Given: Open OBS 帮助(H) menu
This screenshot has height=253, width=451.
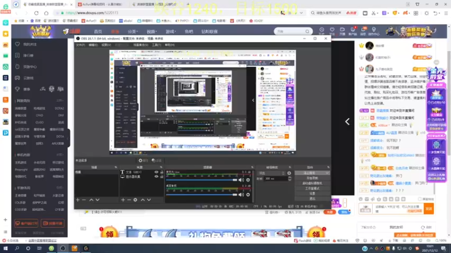Looking at the screenshot, I should click(170, 45).
